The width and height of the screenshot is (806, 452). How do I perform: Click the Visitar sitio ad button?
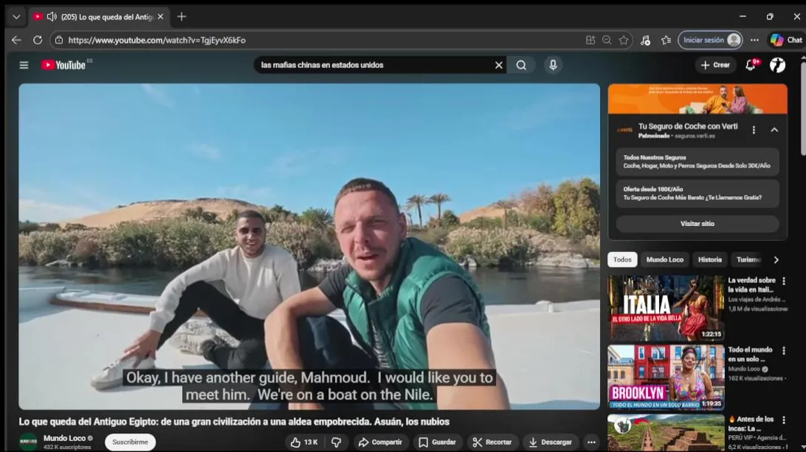(x=697, y=223)
